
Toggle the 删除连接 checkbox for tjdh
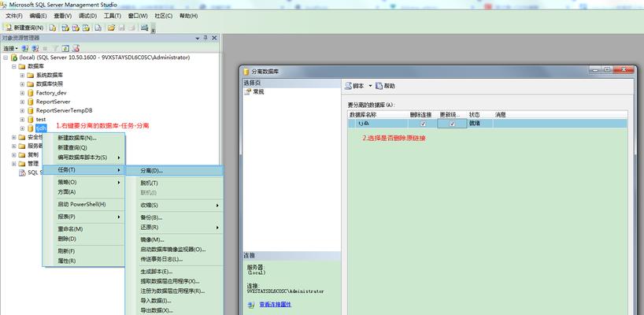point(423,123)
